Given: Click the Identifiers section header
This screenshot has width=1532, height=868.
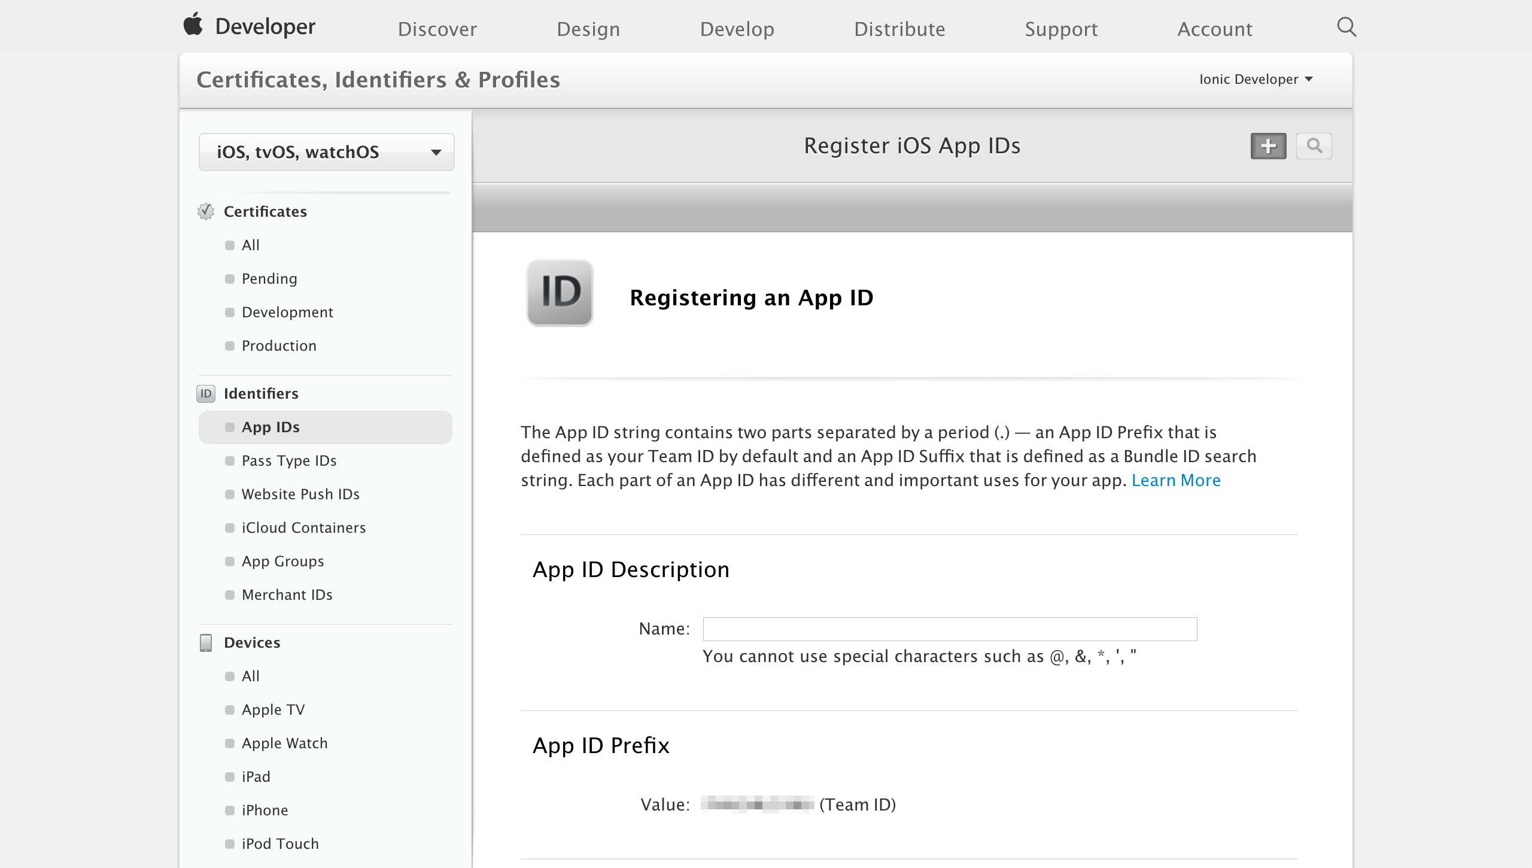Looking at the screenshot, I should point(261,393).
